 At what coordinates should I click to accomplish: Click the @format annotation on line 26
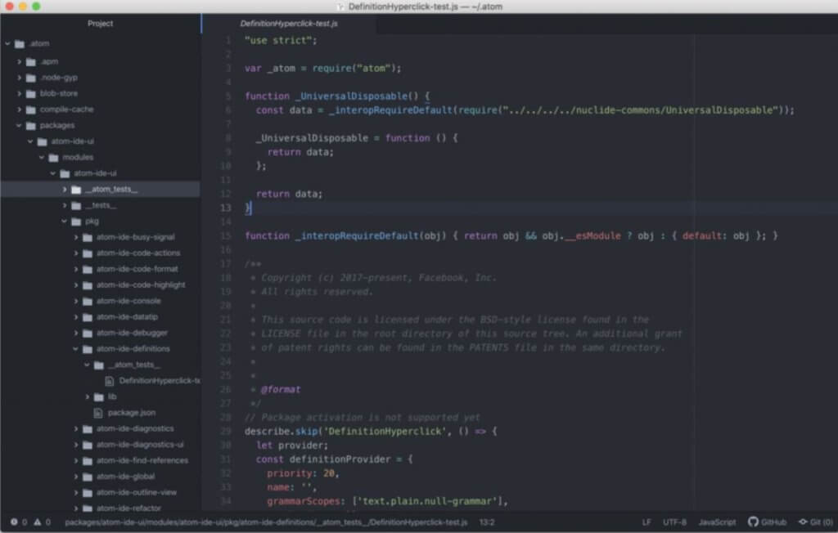pyautogui.click(x=281, y=389)
